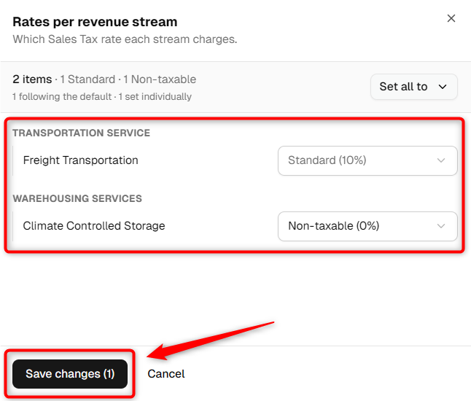The image size is (471, 401).
Task: Click the chevron arrow beside Set all to
Action: pyautogui.click(x=442, y=87)
